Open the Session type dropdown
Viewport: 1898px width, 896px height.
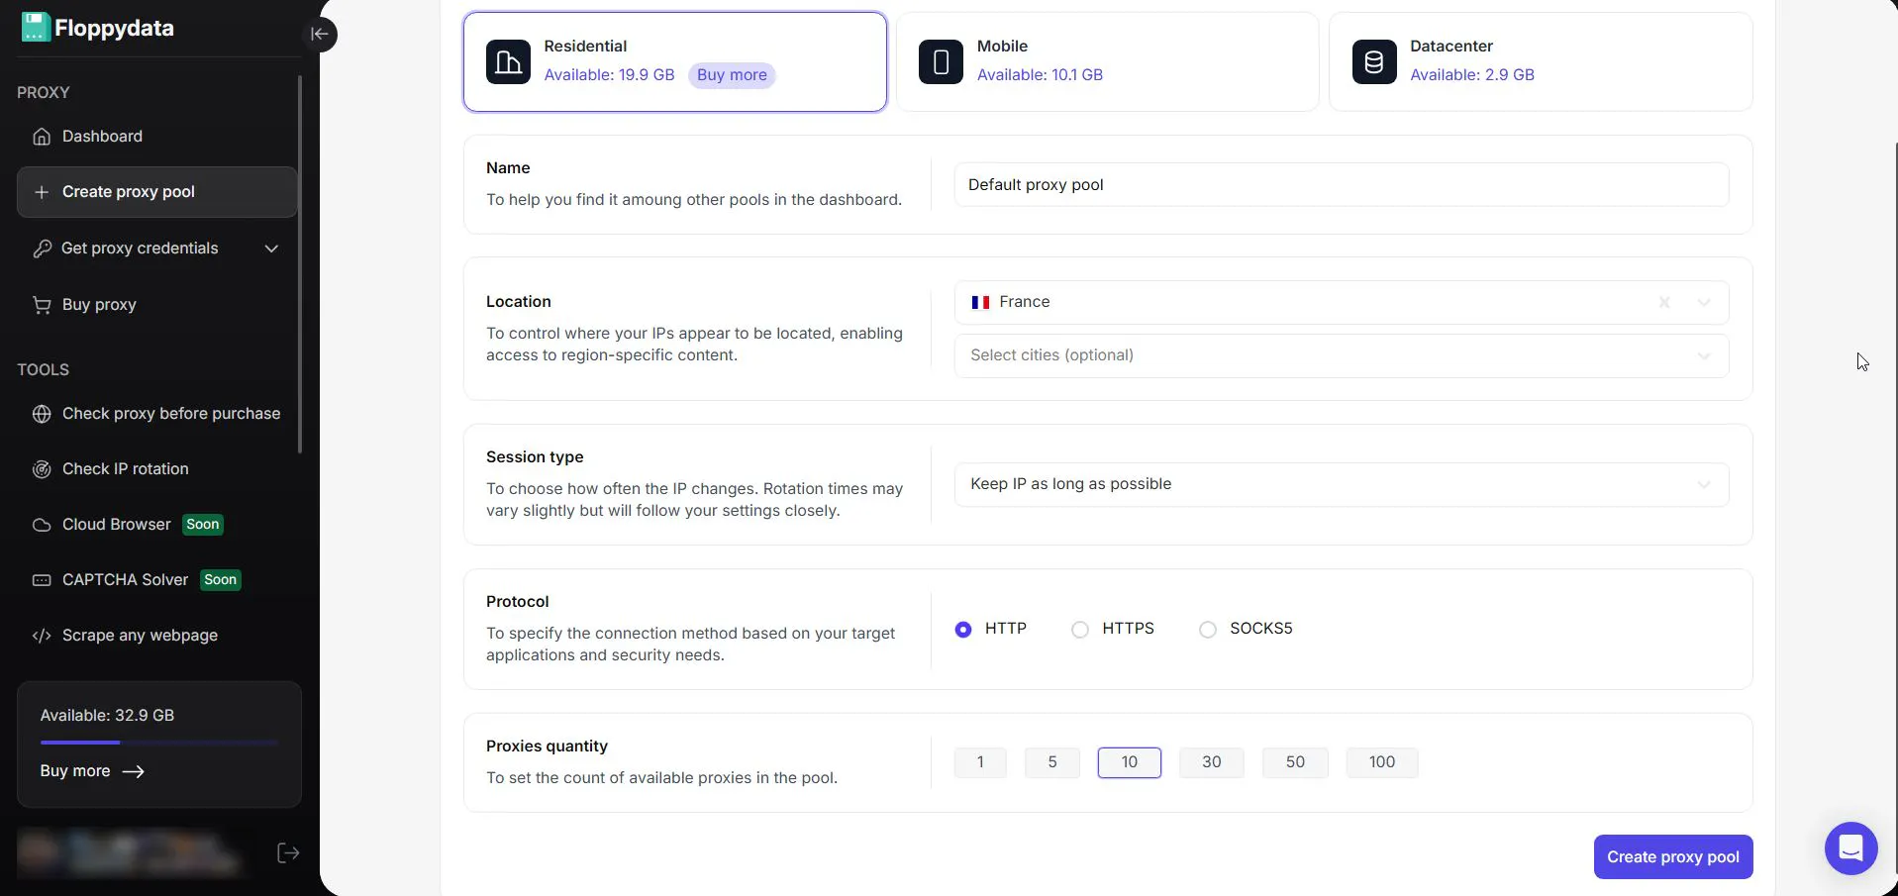(x=1342, y=485)
